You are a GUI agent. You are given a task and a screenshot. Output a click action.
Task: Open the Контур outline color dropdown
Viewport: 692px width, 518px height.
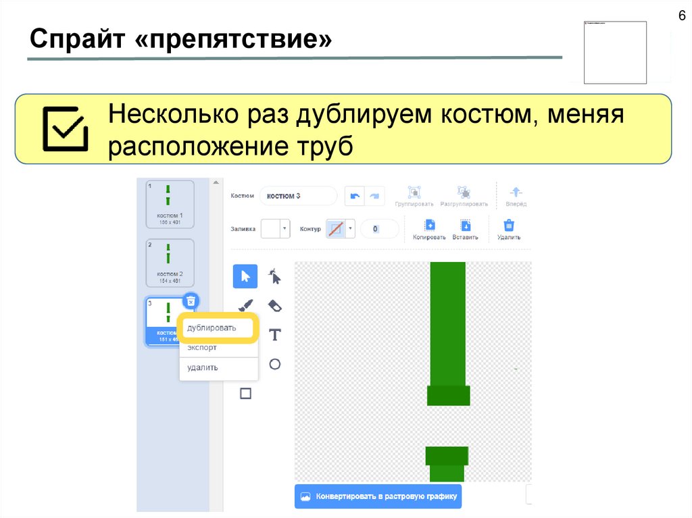point(350,228)
